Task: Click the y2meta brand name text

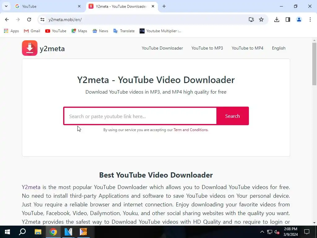Action: 52,49
